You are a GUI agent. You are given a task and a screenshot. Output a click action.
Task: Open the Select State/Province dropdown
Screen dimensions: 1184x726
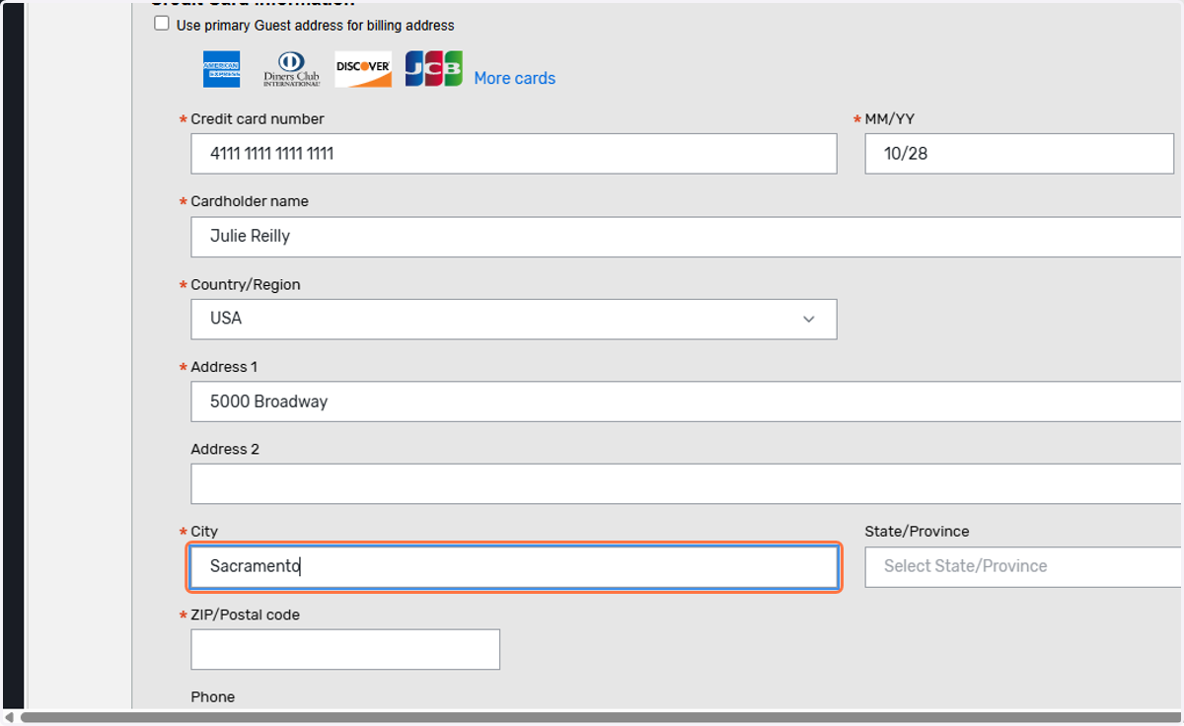tap(1024, 566)
